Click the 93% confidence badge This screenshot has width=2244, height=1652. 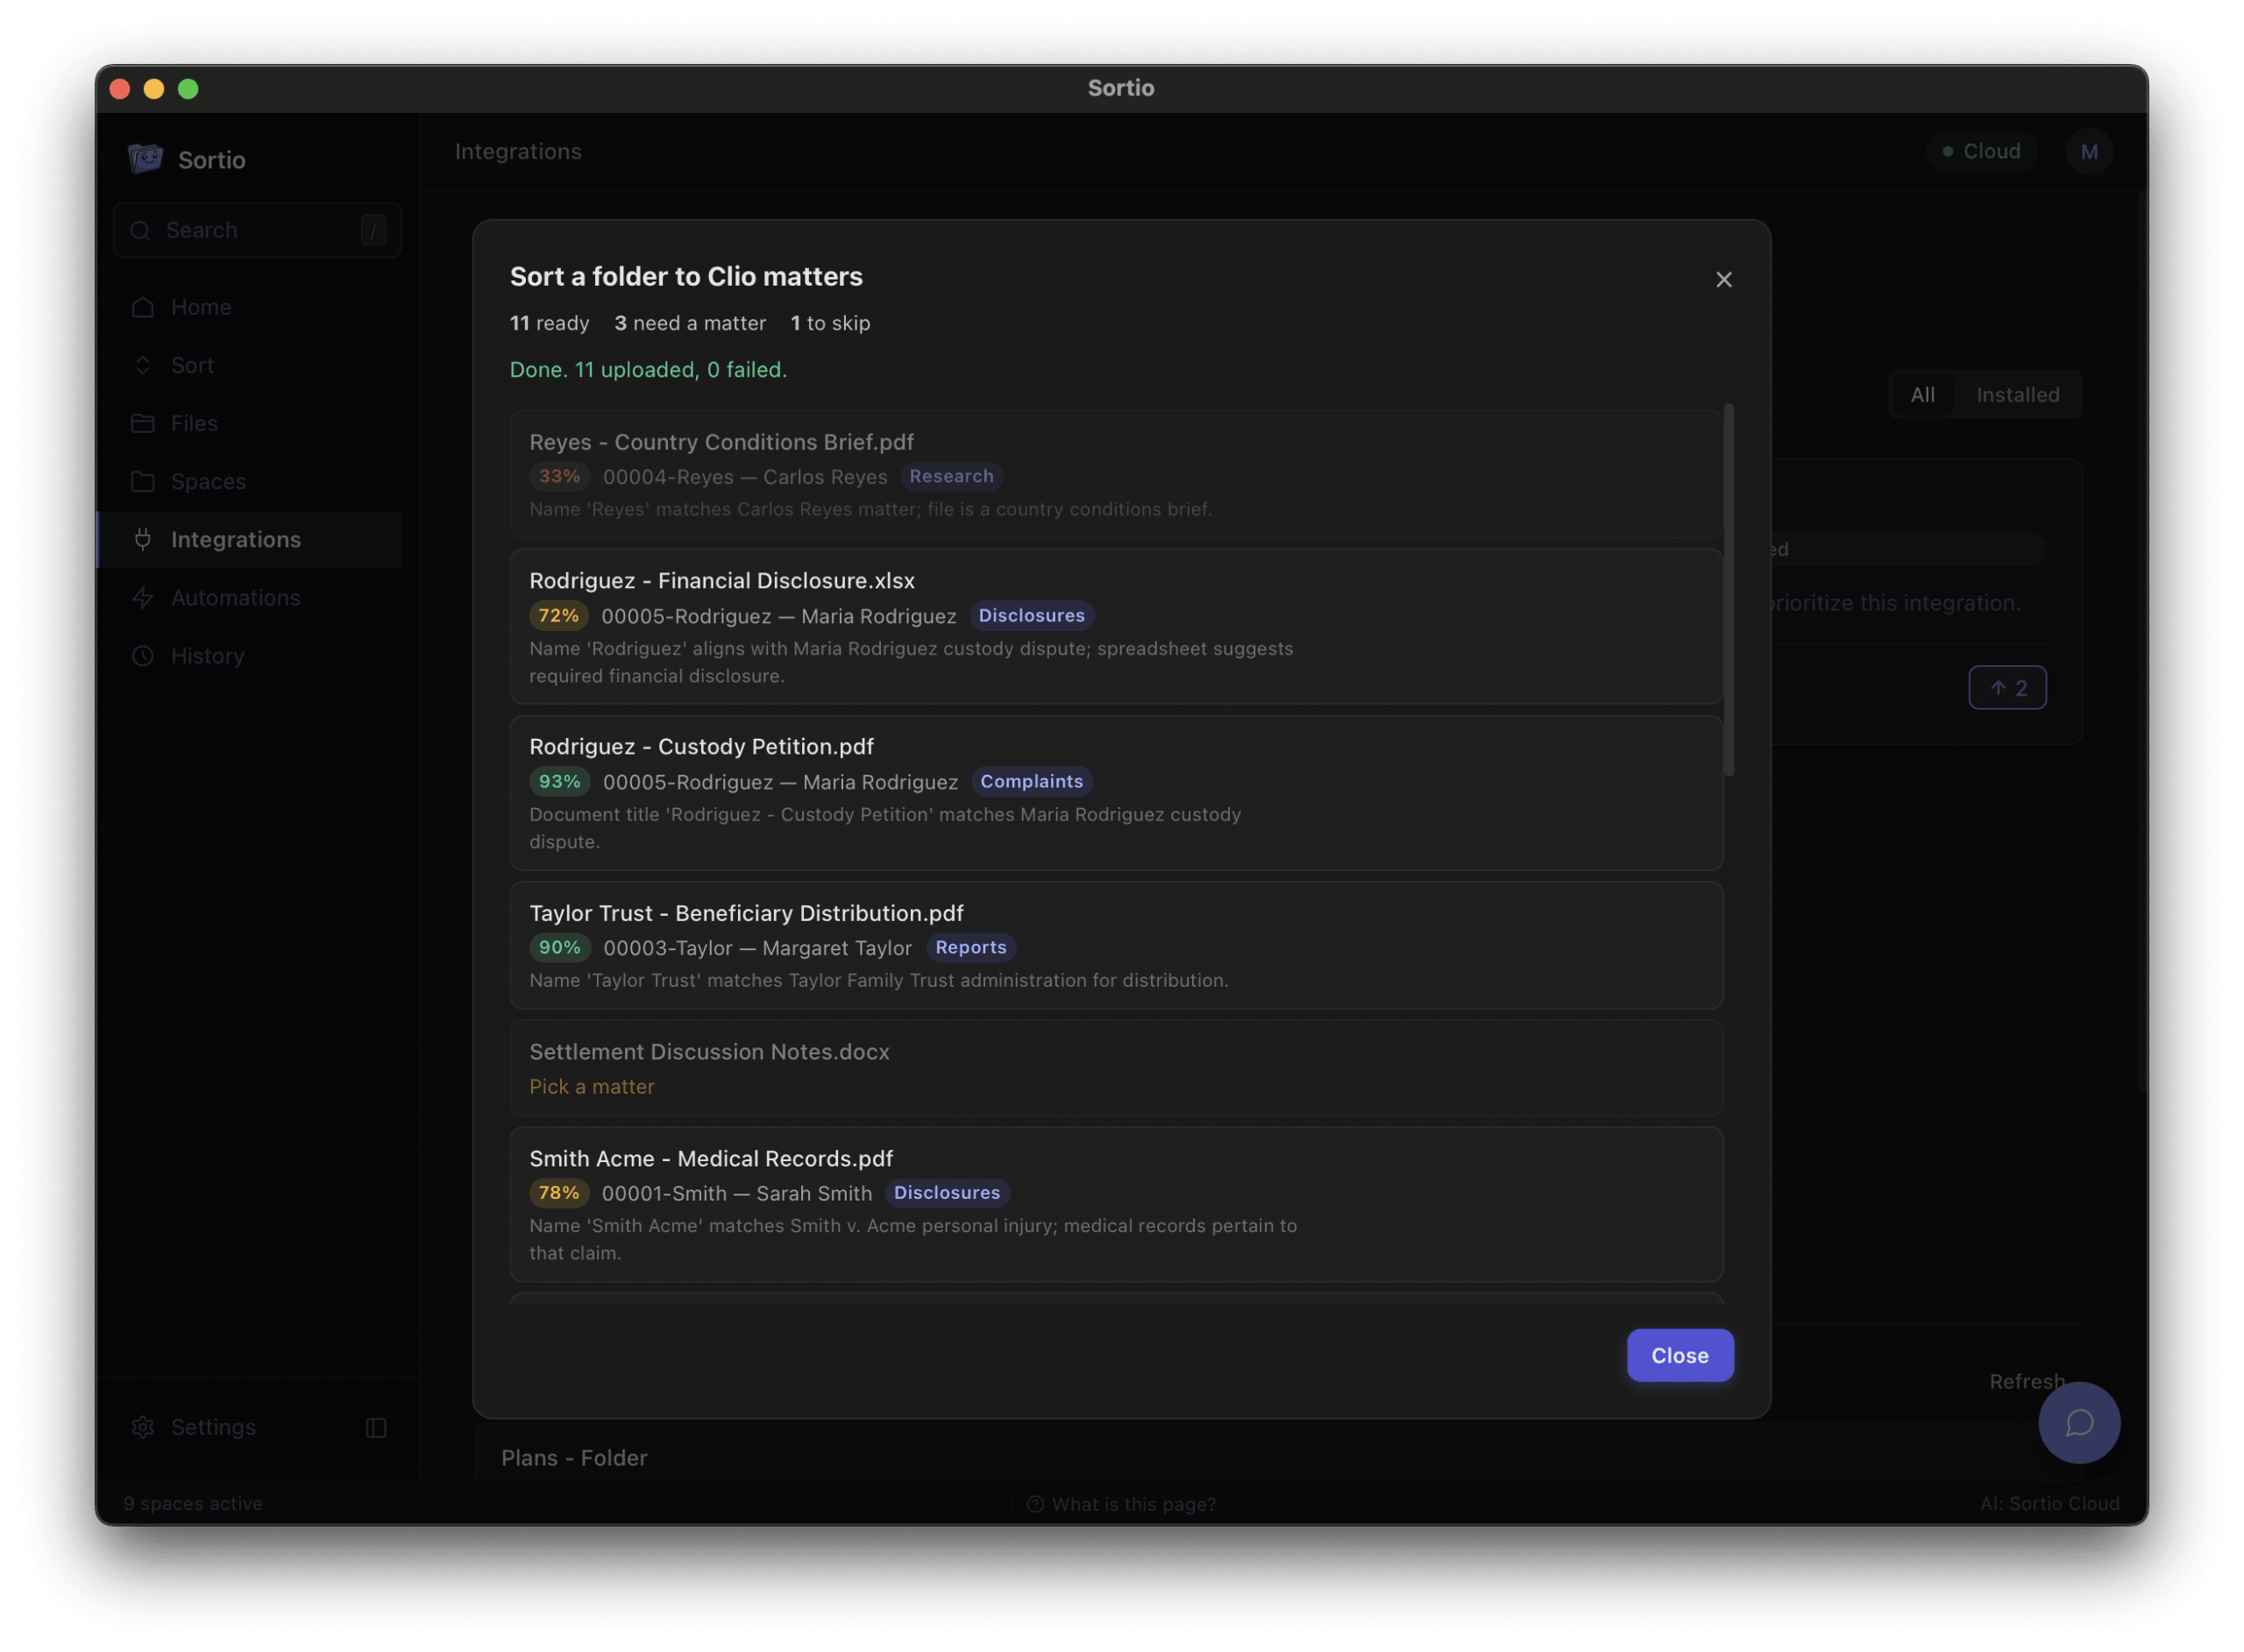(x=559, y=781)
